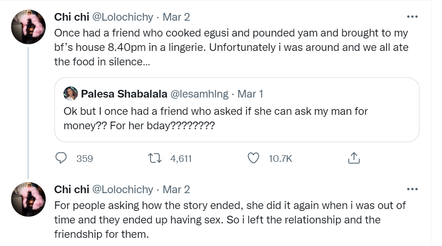Open Chi chi's avatar on first tweet
Screen dimensions: 442x246
point(28,27)
